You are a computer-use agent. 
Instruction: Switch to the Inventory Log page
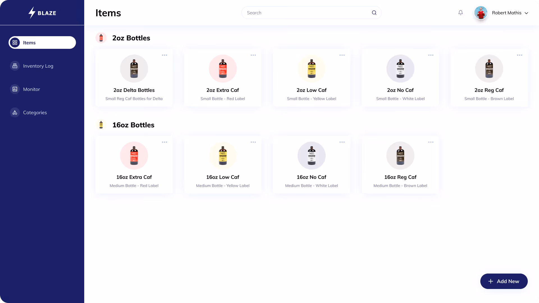(x=38, y=66)
